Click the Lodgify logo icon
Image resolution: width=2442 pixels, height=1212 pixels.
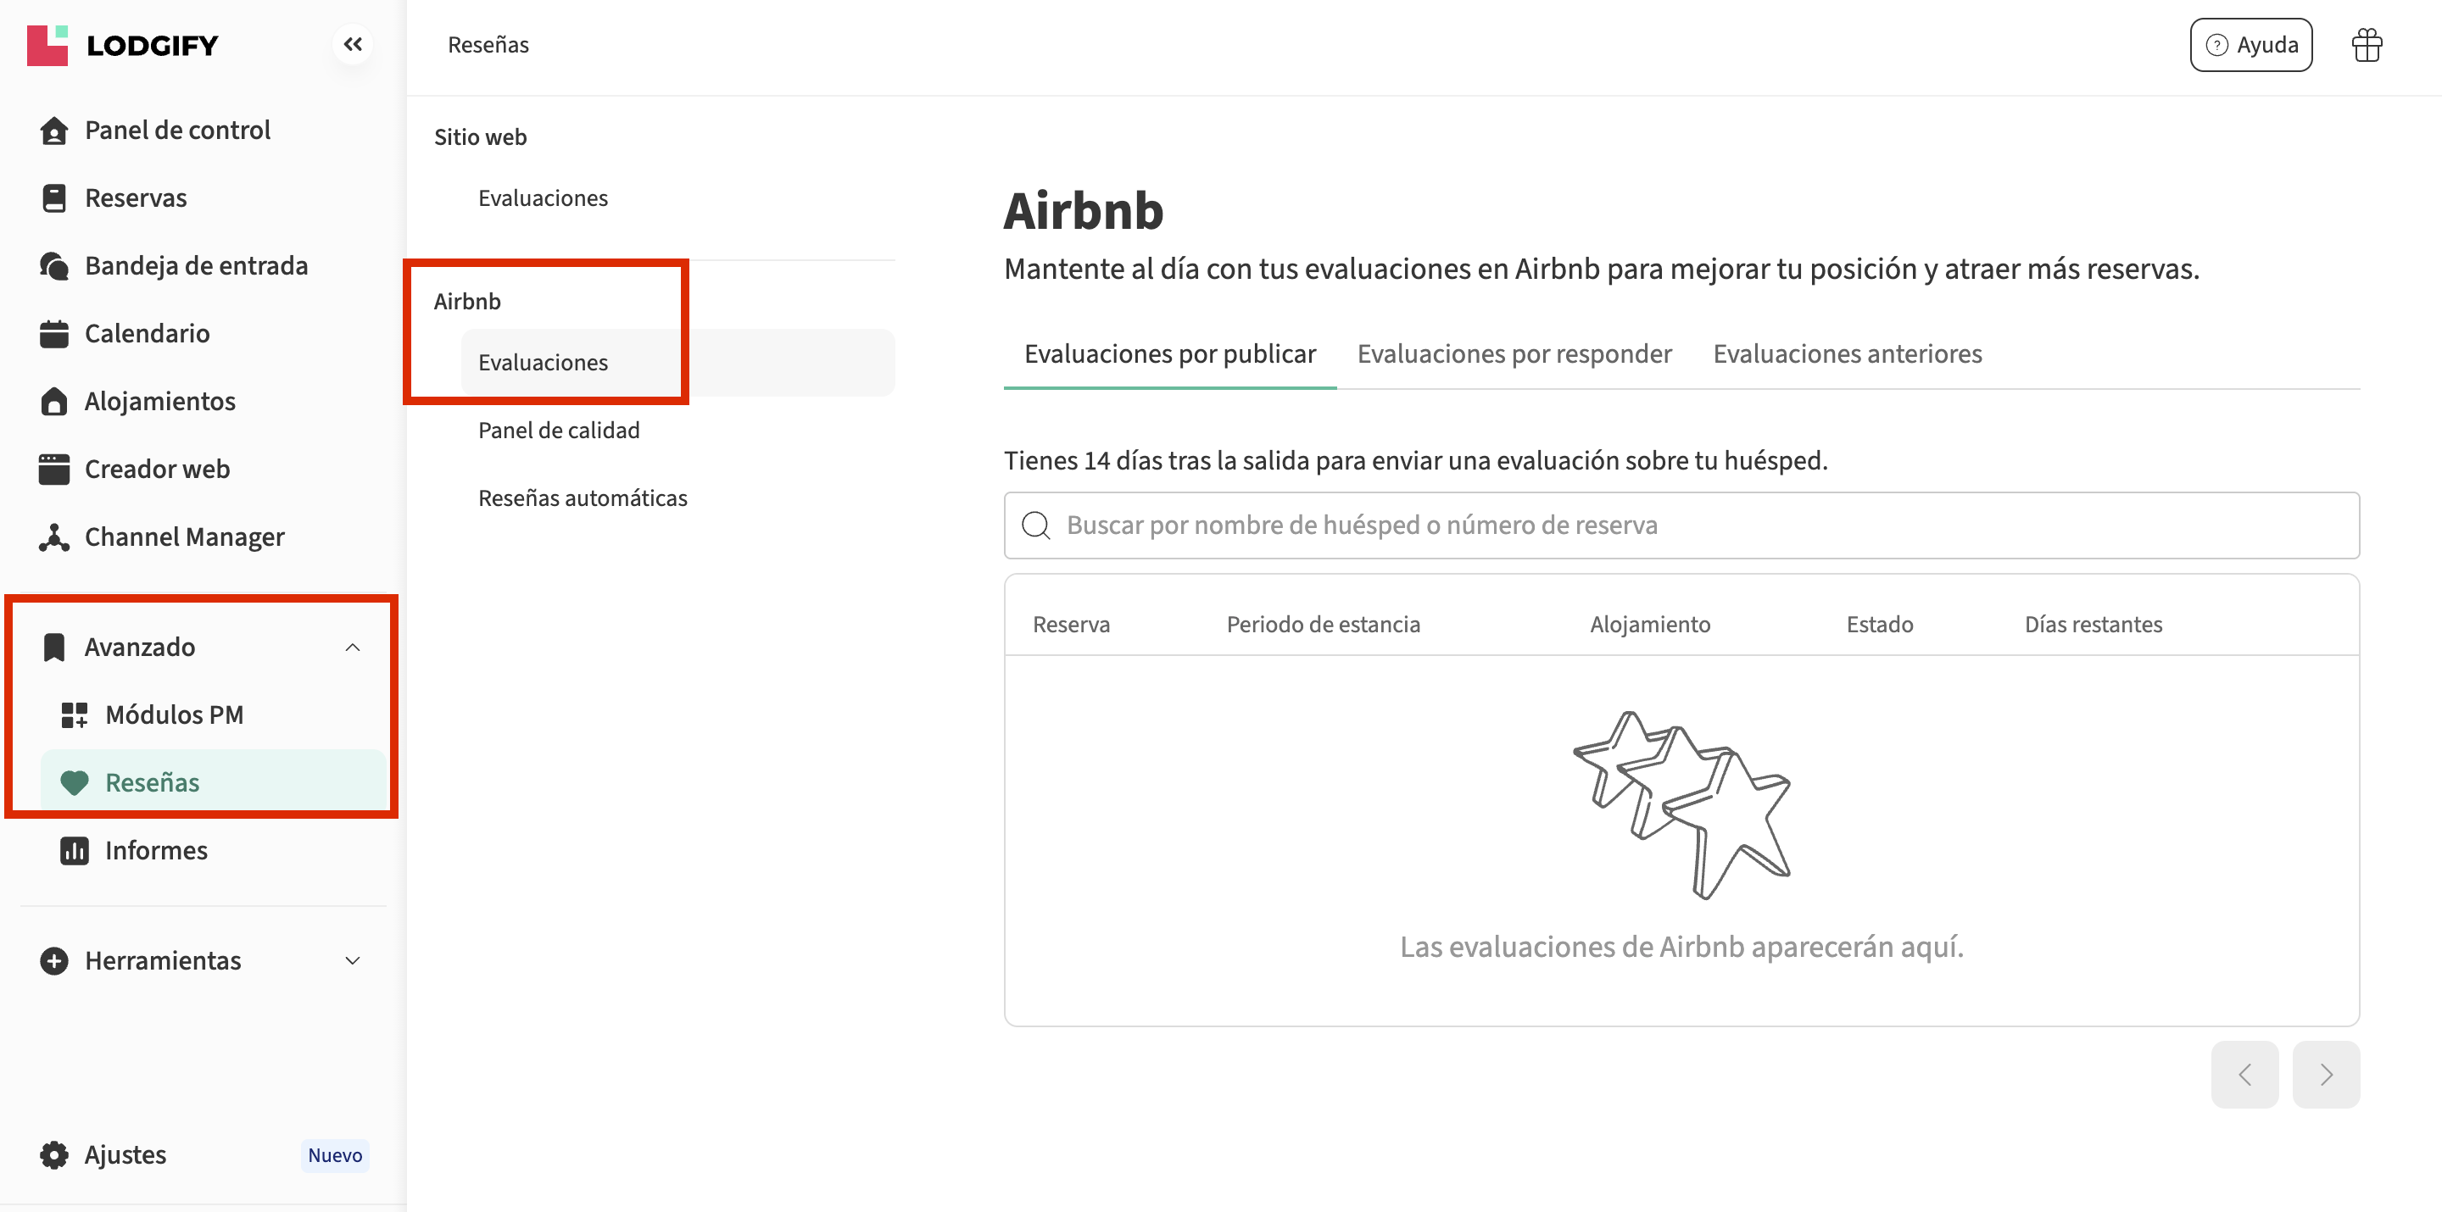[47, 45]
